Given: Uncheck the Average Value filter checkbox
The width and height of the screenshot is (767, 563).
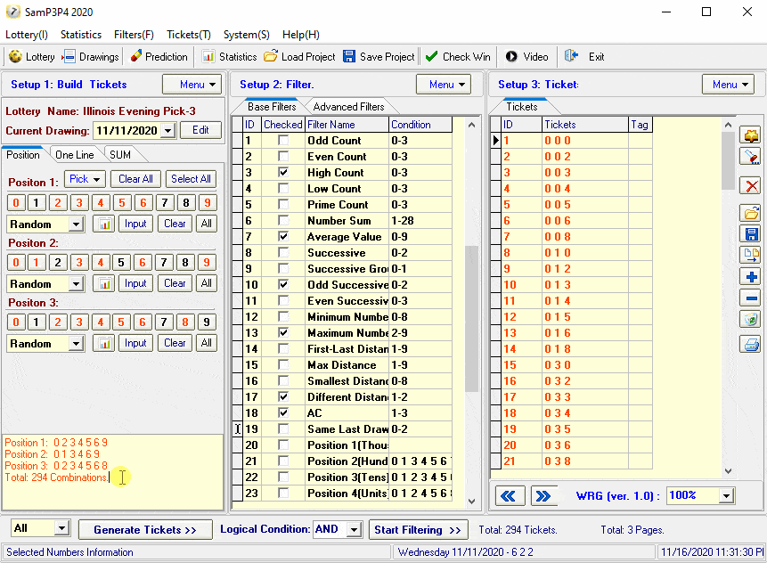Looking at the screenshot, I should coord(283,237).
